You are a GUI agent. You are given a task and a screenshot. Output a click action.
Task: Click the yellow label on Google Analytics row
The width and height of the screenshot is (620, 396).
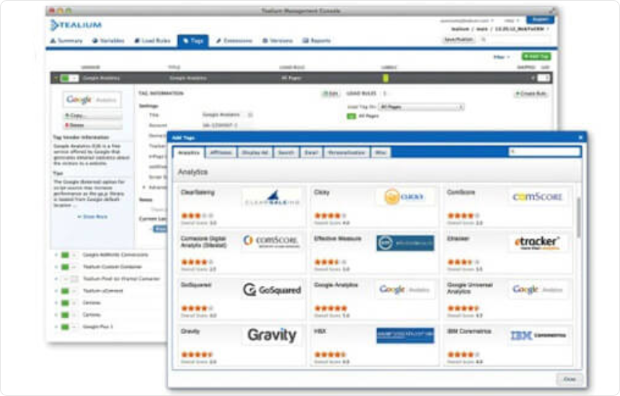(x=386, y=78)
